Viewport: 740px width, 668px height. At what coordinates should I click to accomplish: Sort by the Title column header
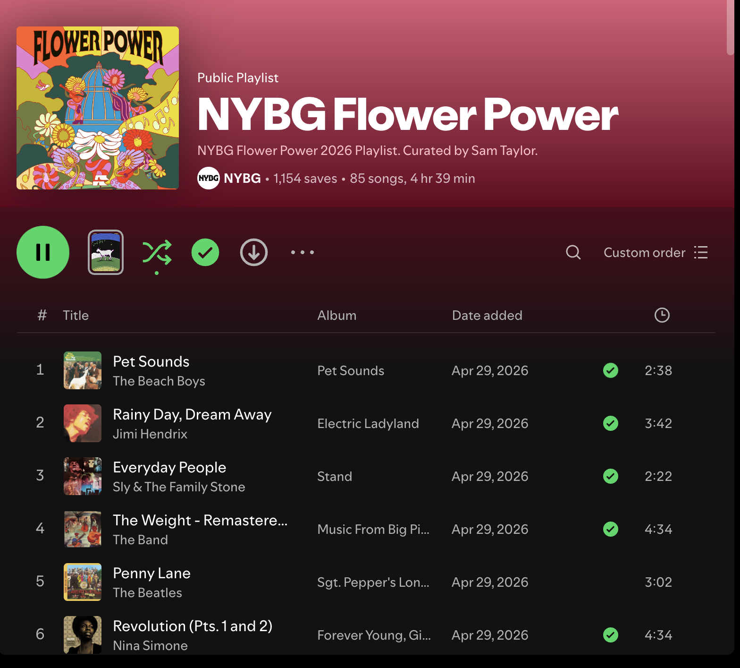pyautogui.click(x=76, y=316)
